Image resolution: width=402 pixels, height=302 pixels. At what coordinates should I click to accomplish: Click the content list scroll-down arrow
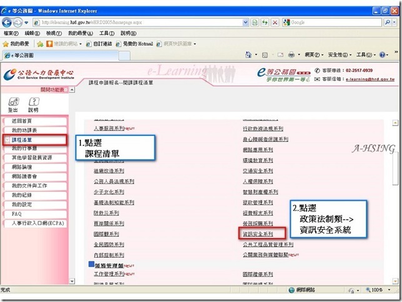(x=395, y=281)
